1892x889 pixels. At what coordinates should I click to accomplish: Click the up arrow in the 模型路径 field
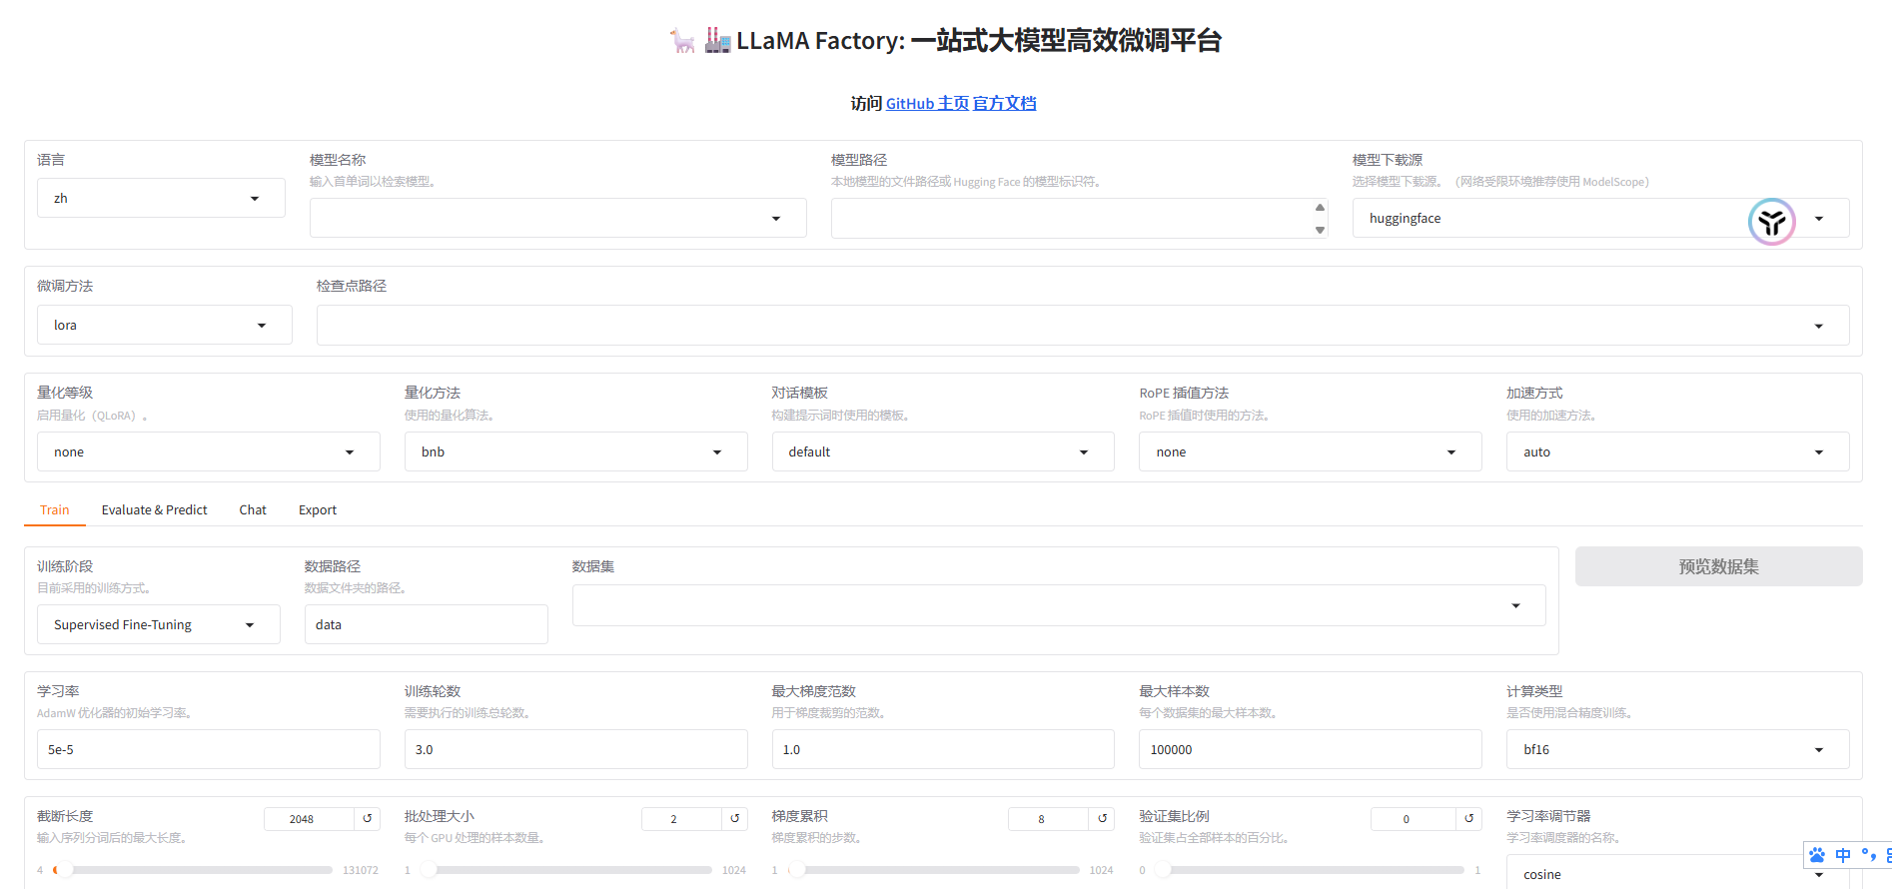pos(1320,208)
